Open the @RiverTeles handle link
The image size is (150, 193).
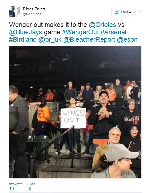coord(32,14)
